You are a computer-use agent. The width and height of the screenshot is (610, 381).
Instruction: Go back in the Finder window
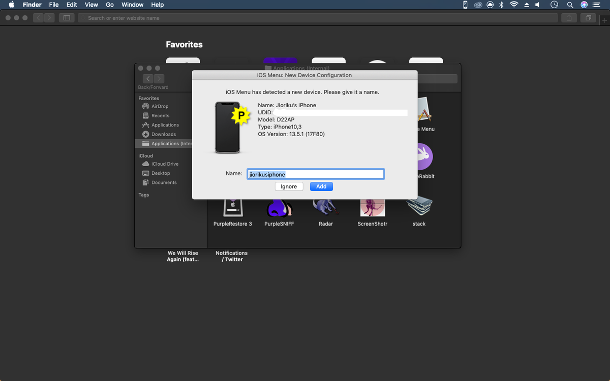click(x=148, y=79)
